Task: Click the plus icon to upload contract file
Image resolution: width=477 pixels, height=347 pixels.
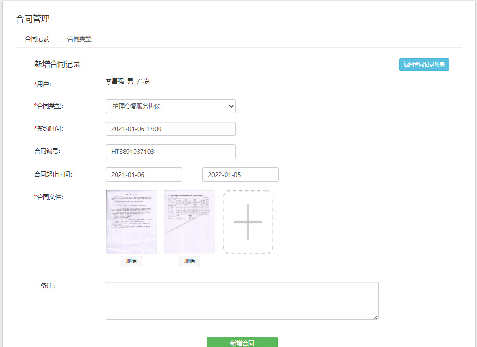Action: [247, 221]
